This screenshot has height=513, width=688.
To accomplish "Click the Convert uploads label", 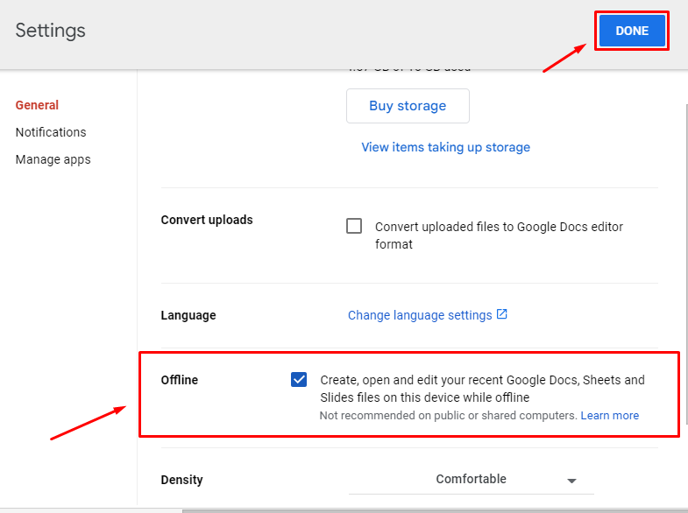I will click(x=207, y=220).
